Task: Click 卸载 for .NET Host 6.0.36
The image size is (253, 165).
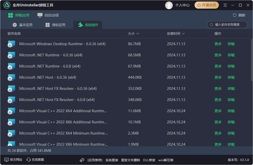Action: pyautogui.click(x=231, y=77)
